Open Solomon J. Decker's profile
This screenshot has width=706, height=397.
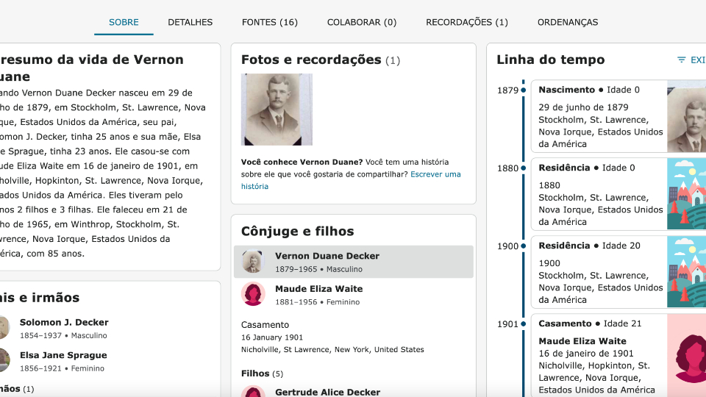tap(64, 322)
